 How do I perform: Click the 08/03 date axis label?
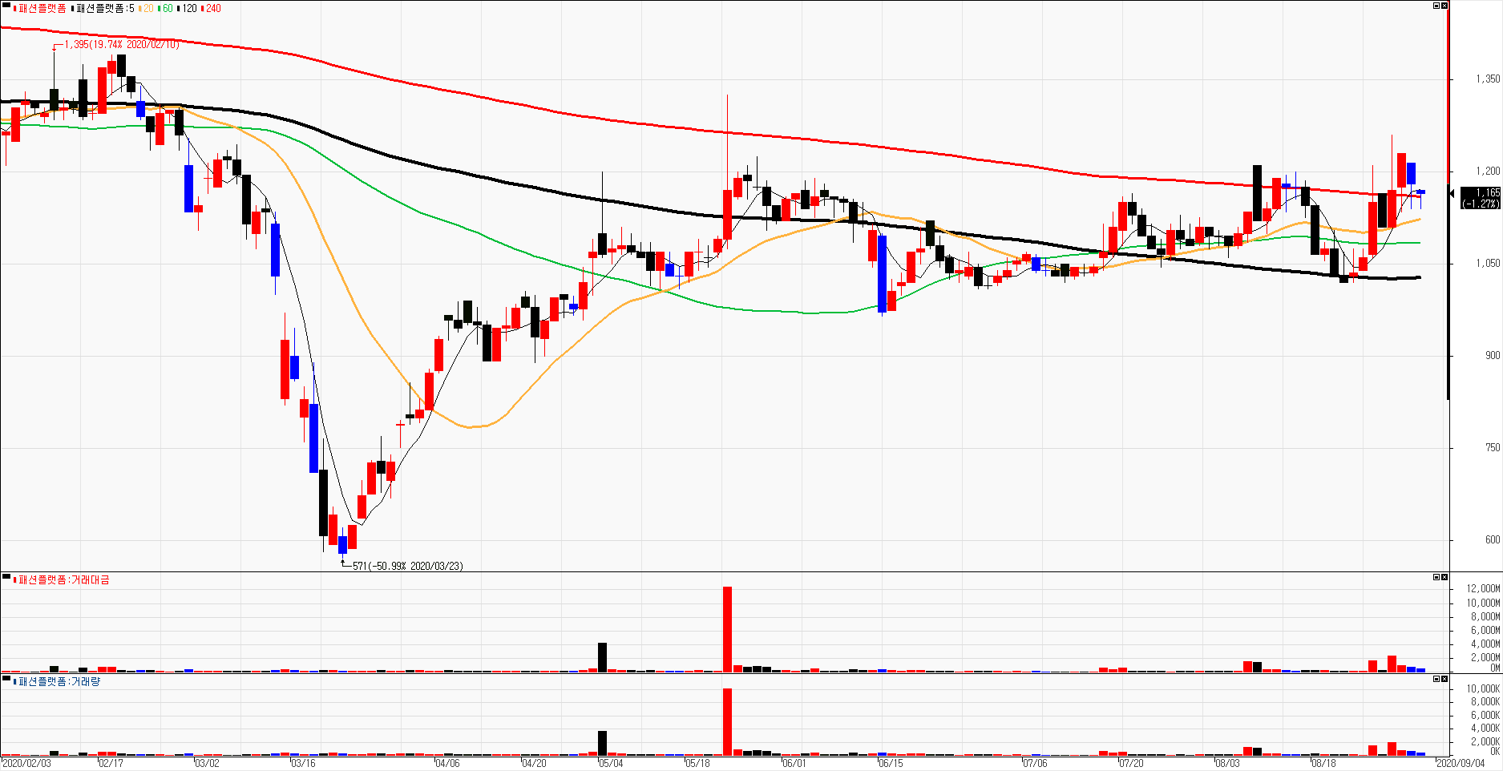(x=1226, y=763)
